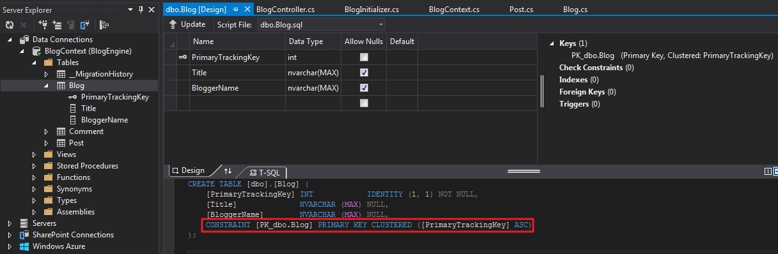Image resolution: width=778 pixels, height=254 pixels.
Task: Open the BlogContext.cs tab
Action: (x=454, y=10)
